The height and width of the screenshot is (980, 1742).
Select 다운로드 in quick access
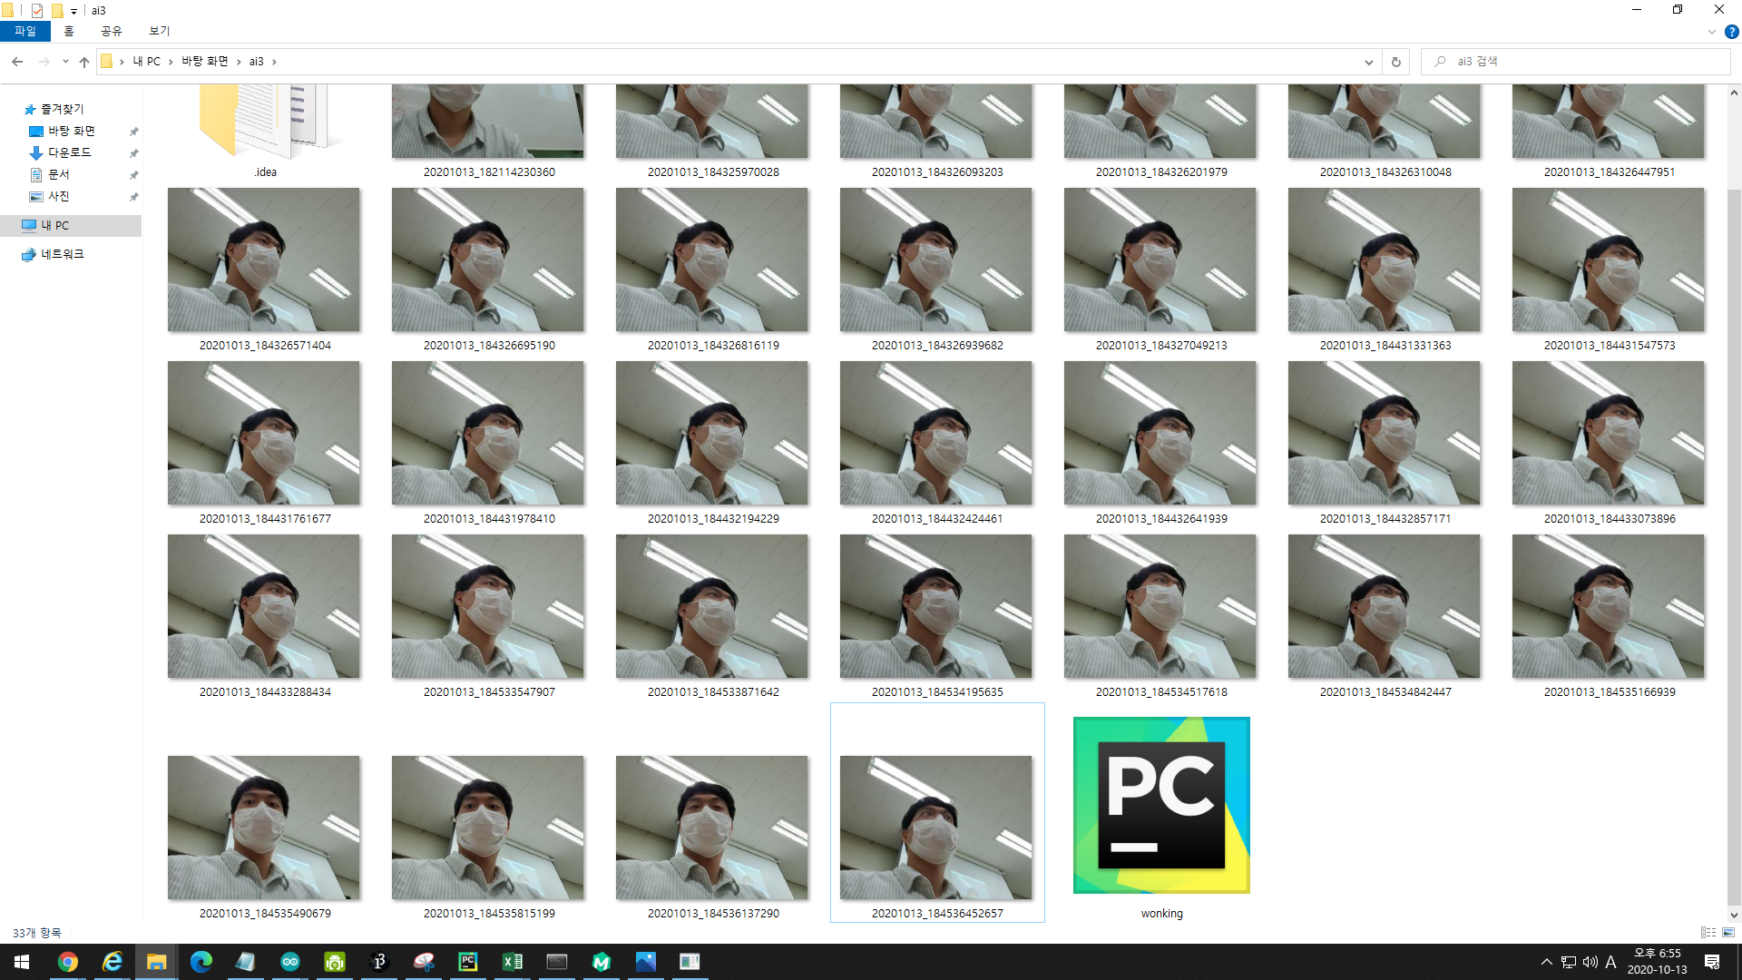point(69,152)
